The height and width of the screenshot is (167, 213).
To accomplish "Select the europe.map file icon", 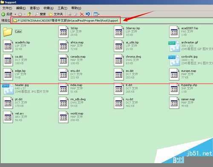I will [174, 74].
